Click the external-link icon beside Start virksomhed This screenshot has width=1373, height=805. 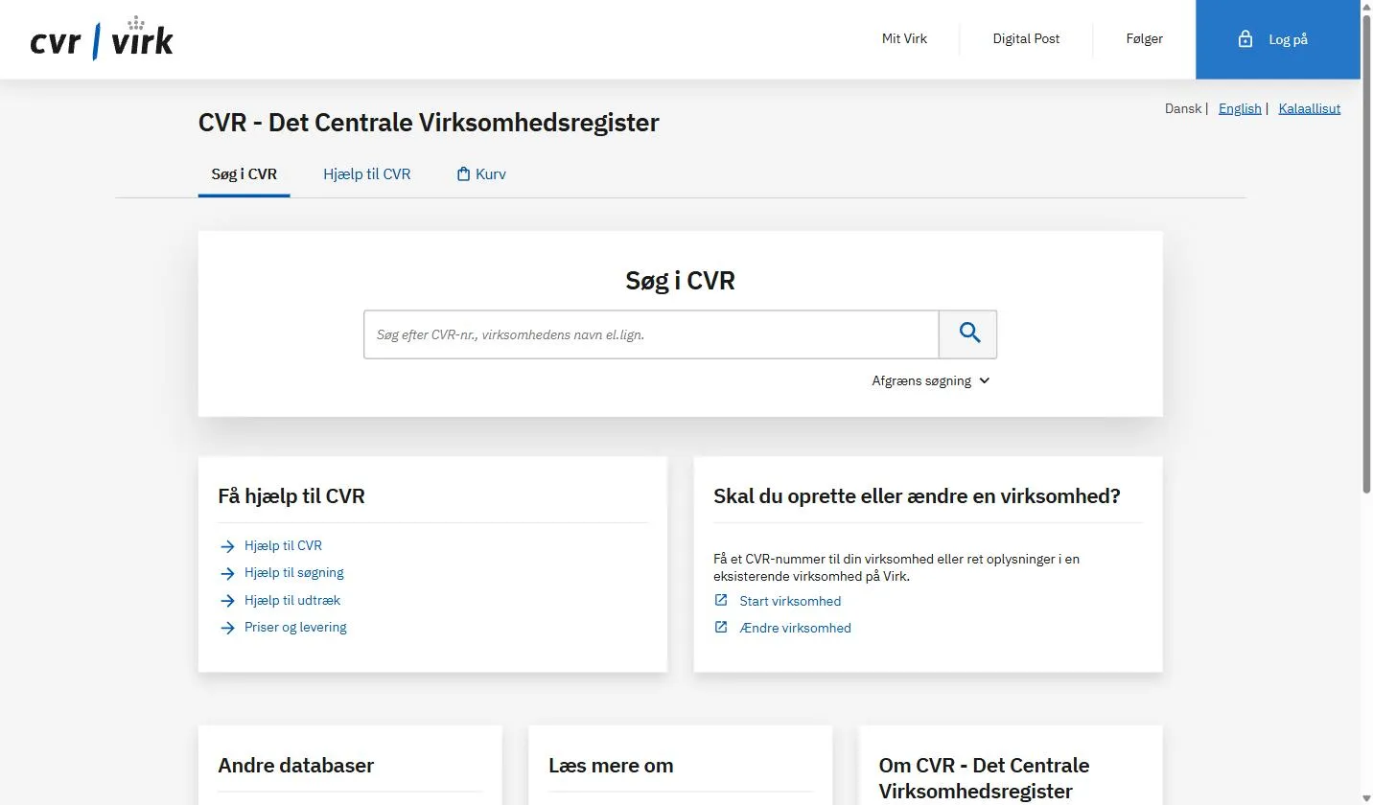coord(721,601)
